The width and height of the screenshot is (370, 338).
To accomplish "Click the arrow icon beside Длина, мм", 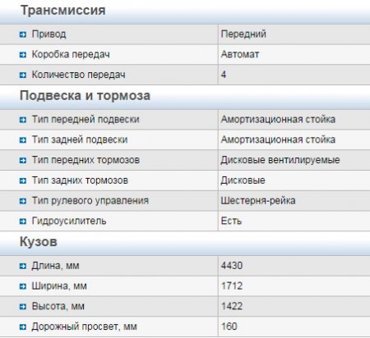I will pos(23,266).
